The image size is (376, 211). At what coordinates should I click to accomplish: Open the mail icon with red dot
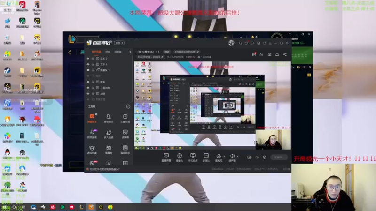(246, 43)
